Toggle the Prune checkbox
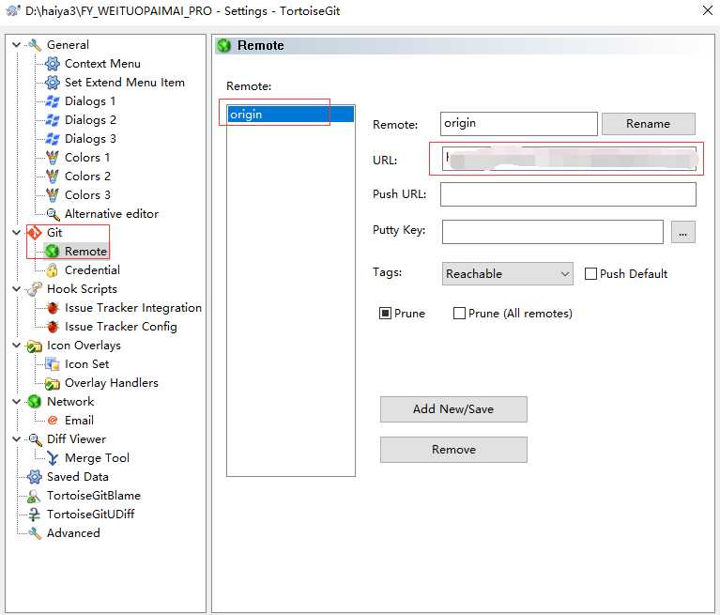The width and height of the screenshot is (720, 615). point(385,314)
